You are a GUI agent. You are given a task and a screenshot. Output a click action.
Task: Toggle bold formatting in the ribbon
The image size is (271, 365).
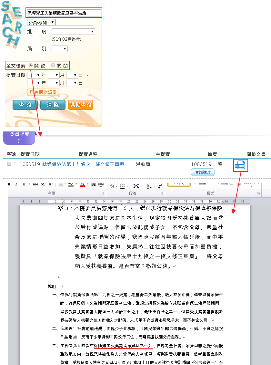(9, 184)
